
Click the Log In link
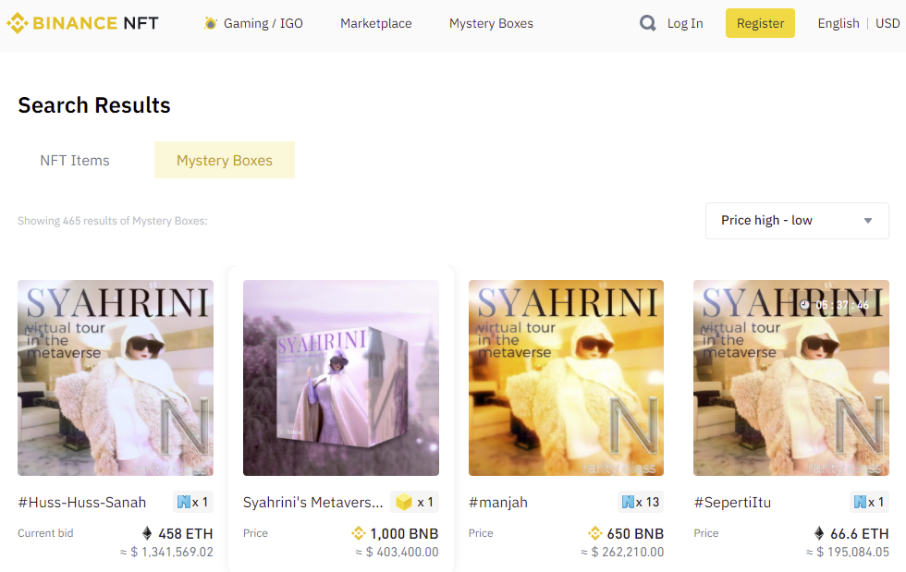pyautogui.click(x=685, y=23)
